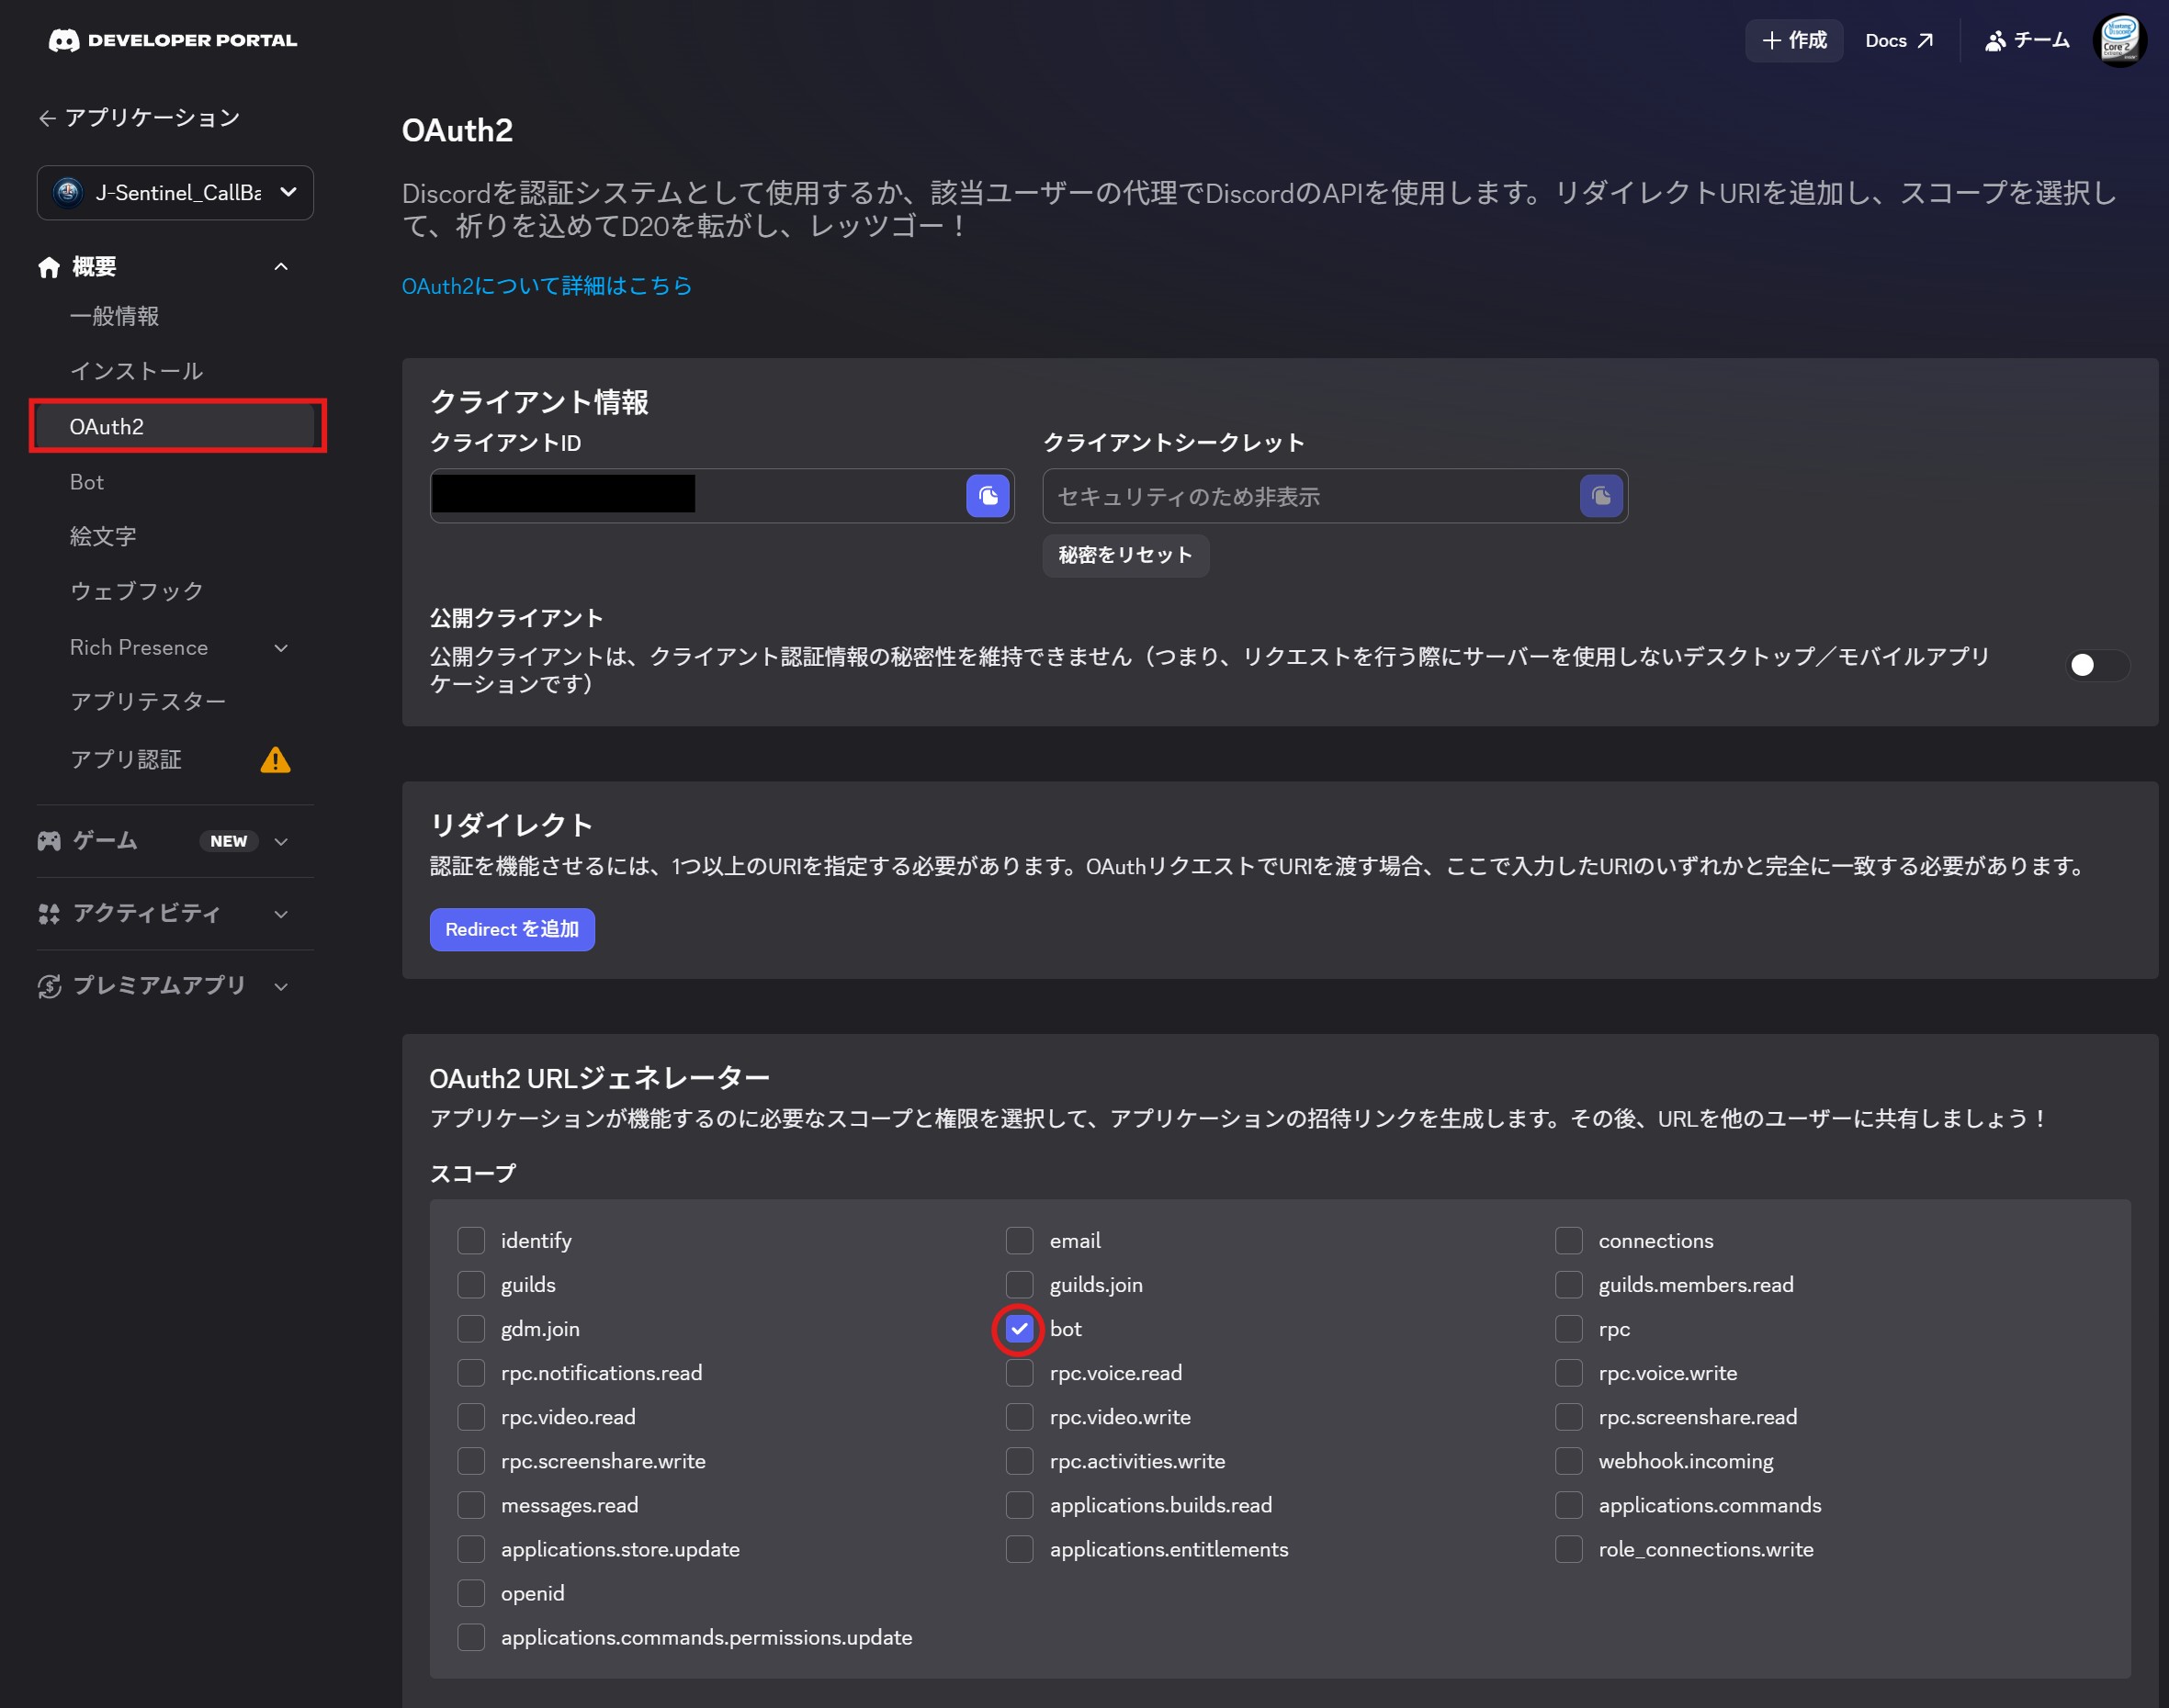Image resolution: width=2169 pixels, height=1708 pixels.
Task: Click the Redirect を追加 button
Action: (513, 929)
